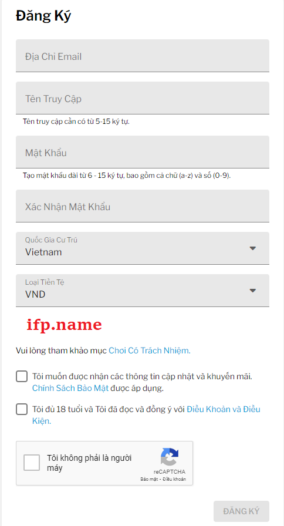The height and width of the screenshot is (526, 284).
Task: Click the ĐĂNG KÝ submit button
Action: pos(241,511)
